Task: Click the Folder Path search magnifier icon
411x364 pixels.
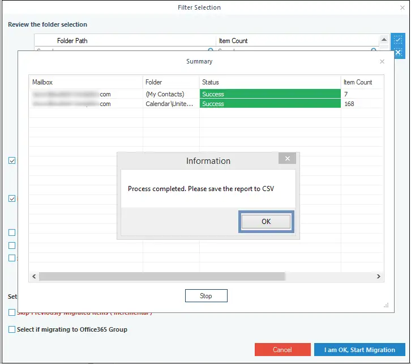Action: (x=210, y=49)
